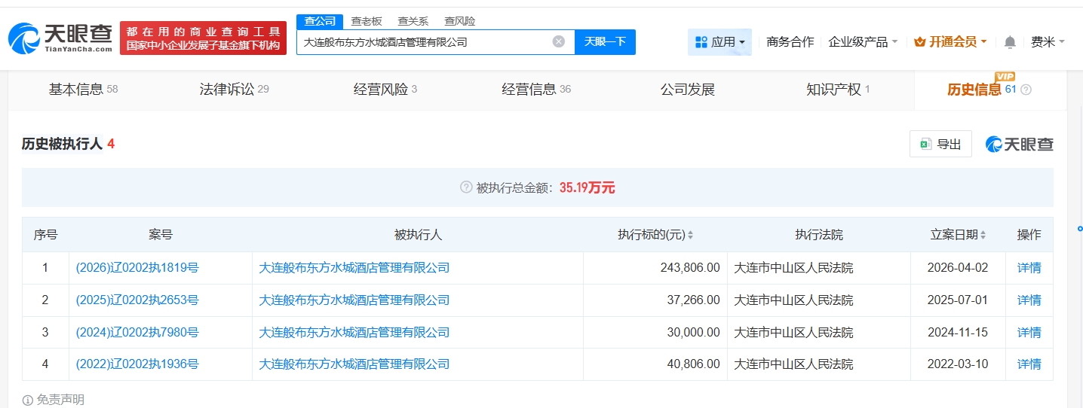Open notifications bell
1083x408 pixels.
pyautogui.click(x=1011, y=42)
